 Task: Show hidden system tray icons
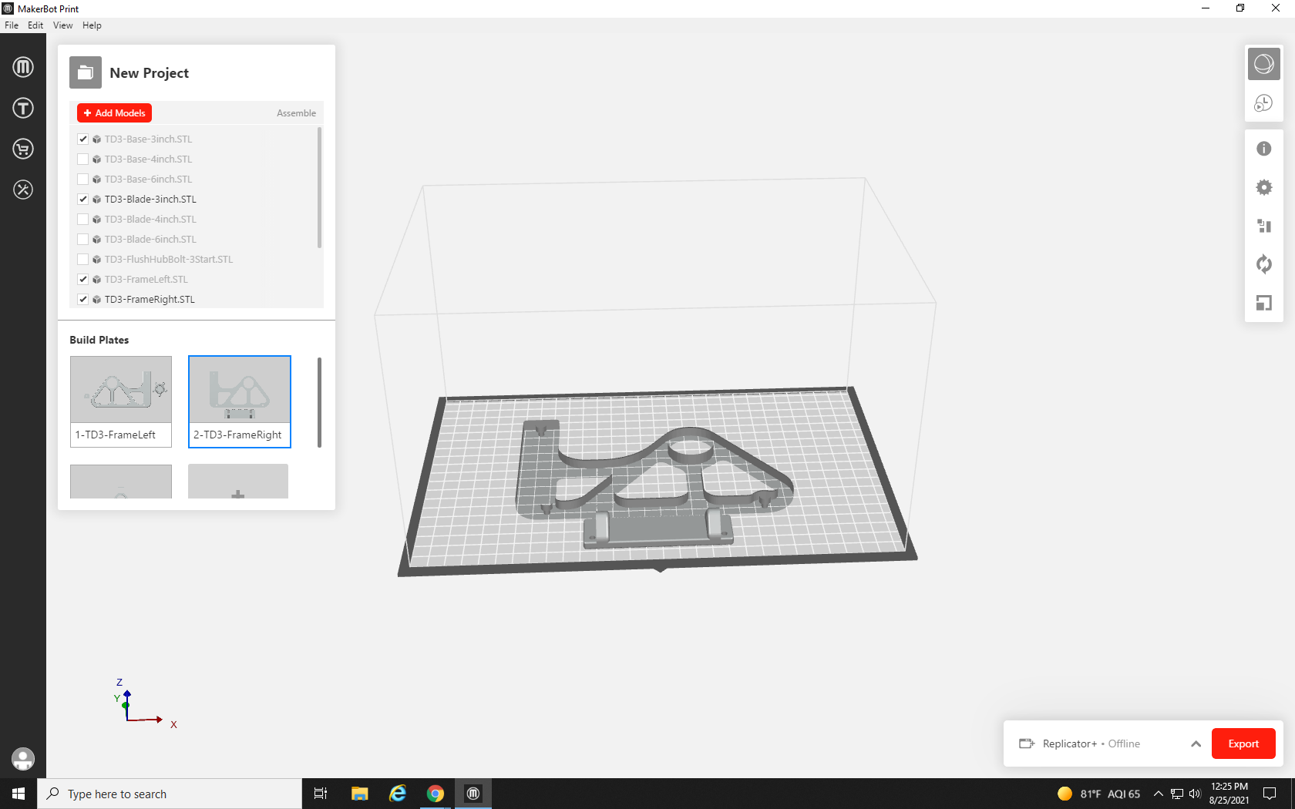(1158, 794)
